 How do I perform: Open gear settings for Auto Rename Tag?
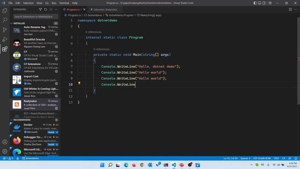[56, 34]
